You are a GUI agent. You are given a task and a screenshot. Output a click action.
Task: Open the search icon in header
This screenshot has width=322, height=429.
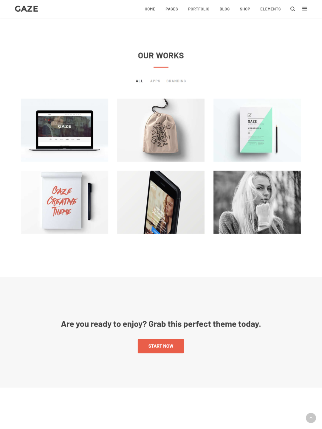pyautogui.click(x=292, y=9)
